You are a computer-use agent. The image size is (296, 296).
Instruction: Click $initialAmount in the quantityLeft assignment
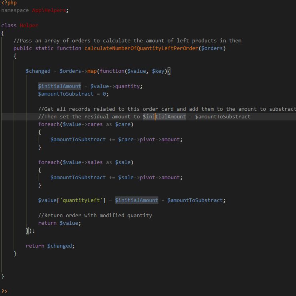[137, 200]
